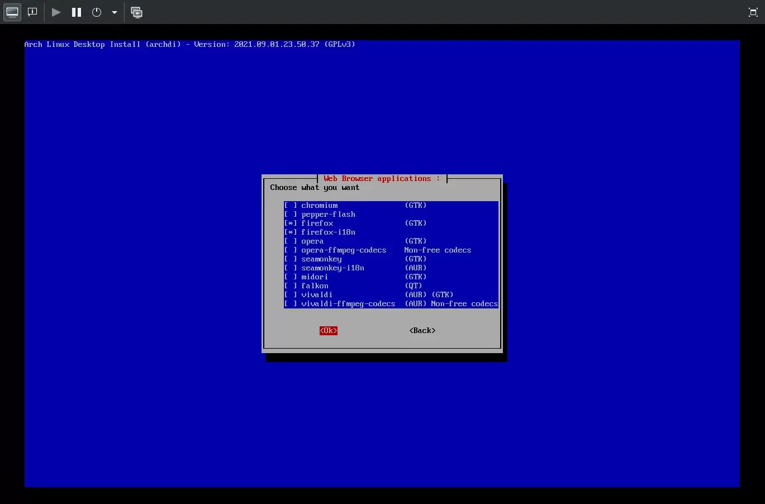
Task: Enable the opera browser checkbox
Action: (x=291, y=241)
